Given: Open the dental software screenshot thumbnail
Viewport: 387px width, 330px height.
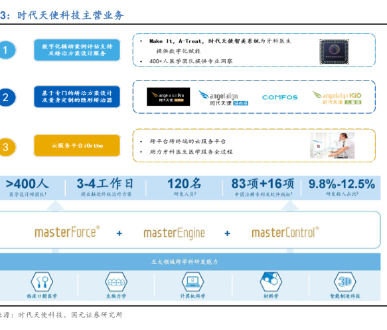Looking at the screenshot, I should click(x=334, y=52).
